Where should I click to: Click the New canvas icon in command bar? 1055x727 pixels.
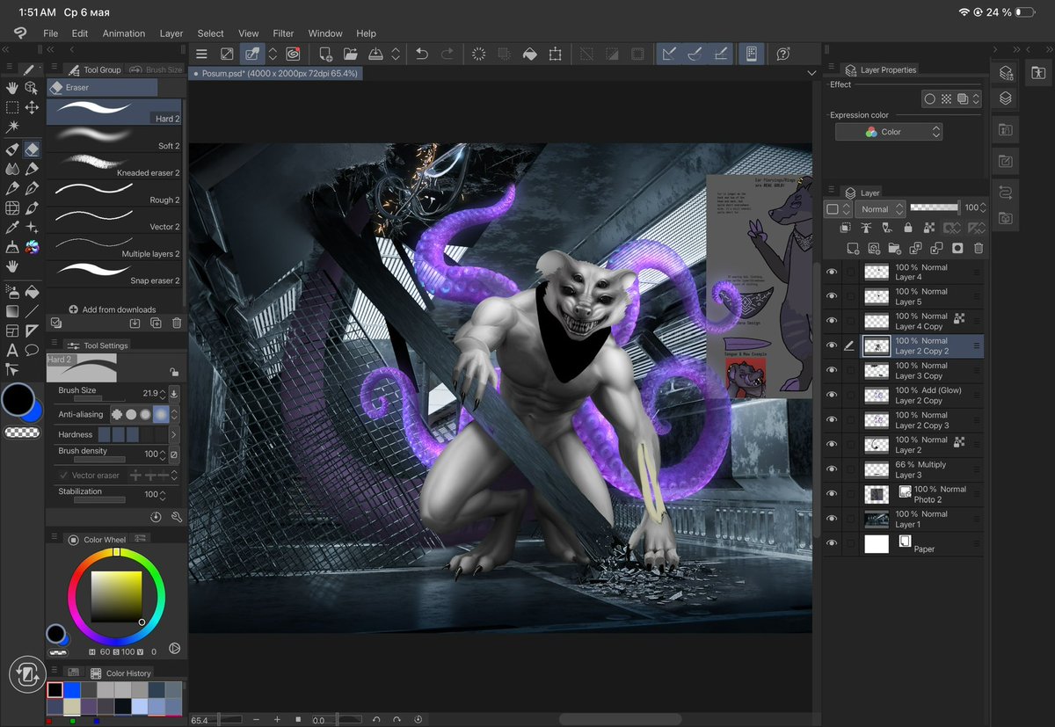click(x=325, y=55)
